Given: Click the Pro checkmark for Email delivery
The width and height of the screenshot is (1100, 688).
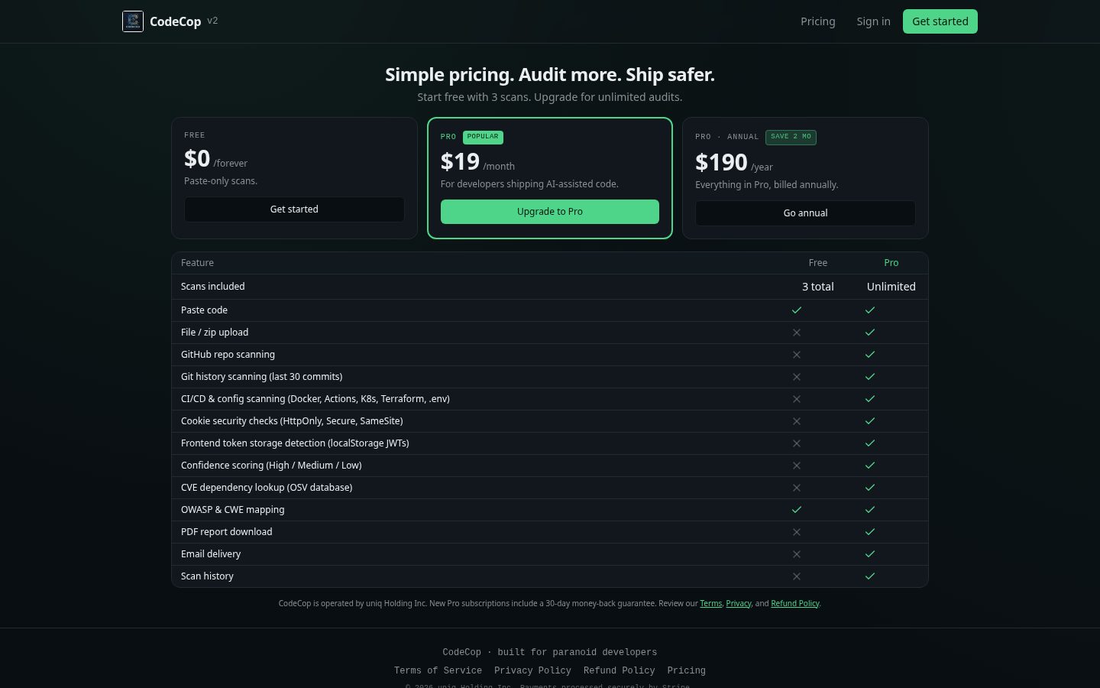Looking at the screenshot, I should point(870,554).
